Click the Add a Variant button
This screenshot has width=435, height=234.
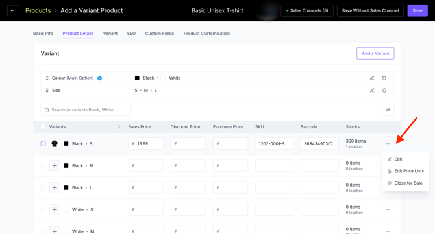coord(375,53)
